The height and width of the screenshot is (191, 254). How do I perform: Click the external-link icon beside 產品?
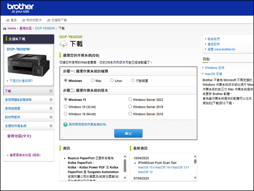(x=7, y=21)
